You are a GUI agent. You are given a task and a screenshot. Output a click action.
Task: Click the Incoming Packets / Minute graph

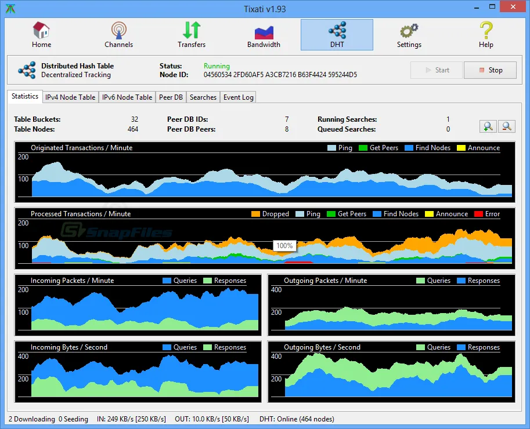click(x=138, y=305)
